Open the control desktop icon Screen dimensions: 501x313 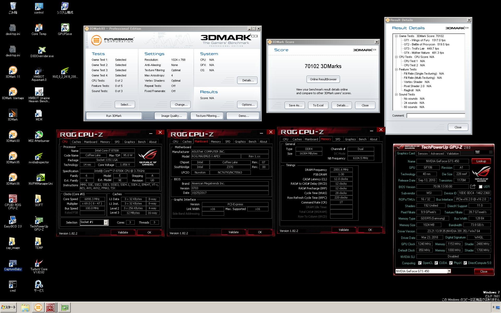click(x=39, y=8)
